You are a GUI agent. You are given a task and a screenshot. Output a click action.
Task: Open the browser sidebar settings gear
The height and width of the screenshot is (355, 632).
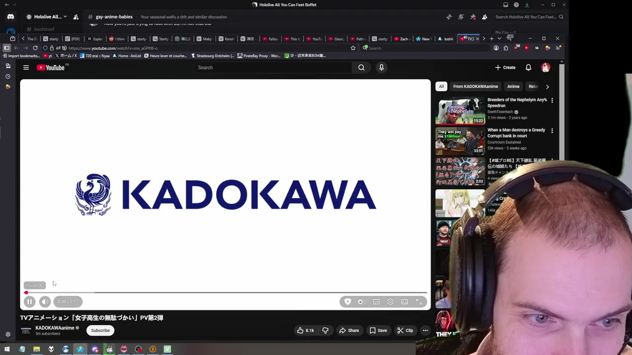(7, 334)
